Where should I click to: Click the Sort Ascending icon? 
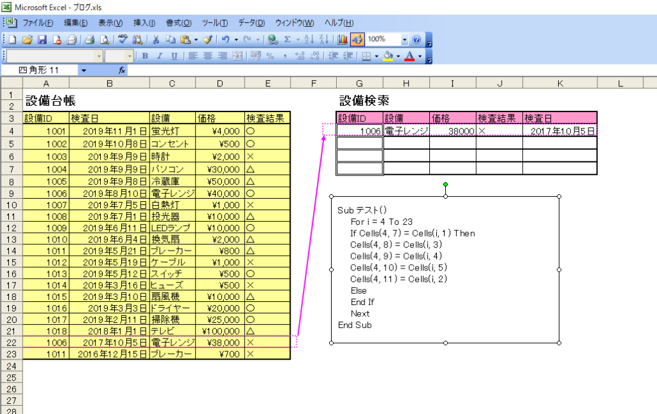[x=309, y=40]
